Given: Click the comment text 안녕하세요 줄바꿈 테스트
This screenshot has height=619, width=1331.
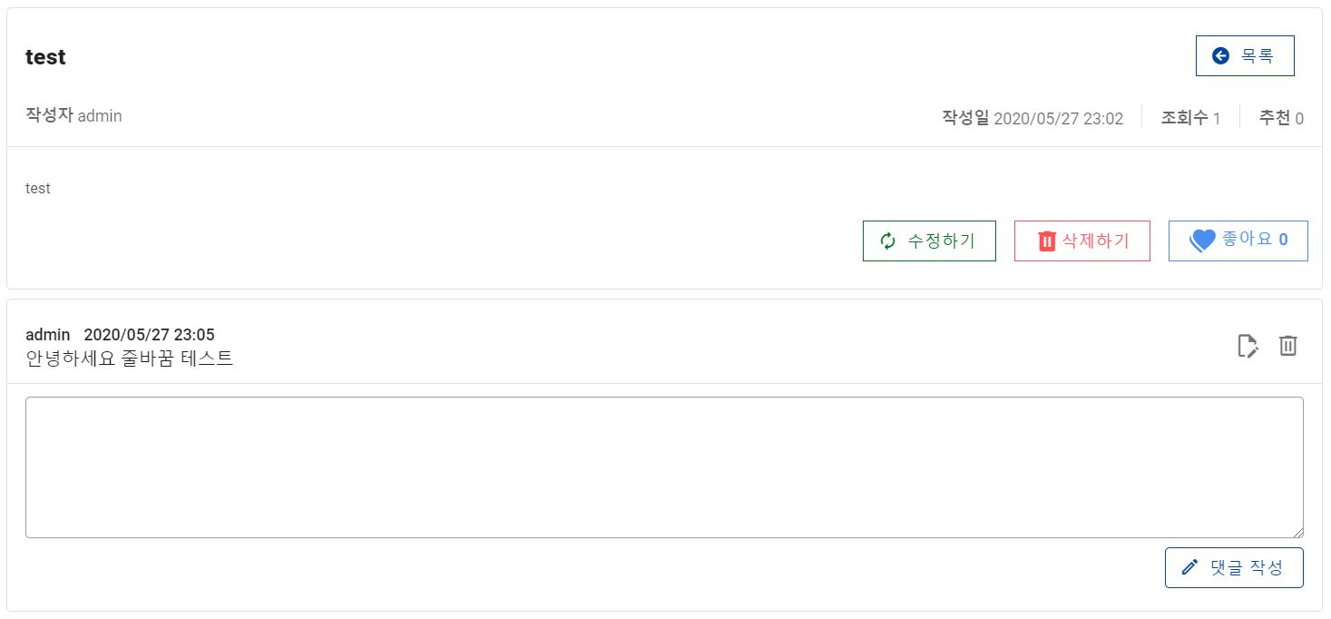Looking at the screenshot, I should tap(130, 359).
